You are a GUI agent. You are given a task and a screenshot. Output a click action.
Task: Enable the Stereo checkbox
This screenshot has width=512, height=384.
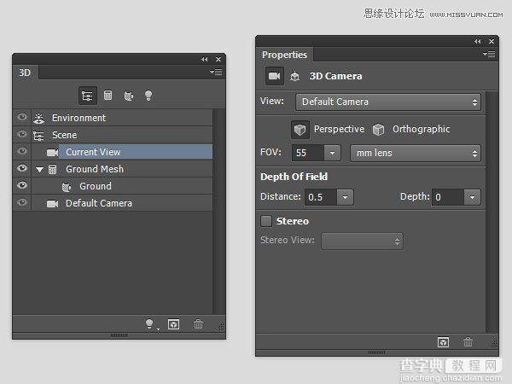(266, 221)
